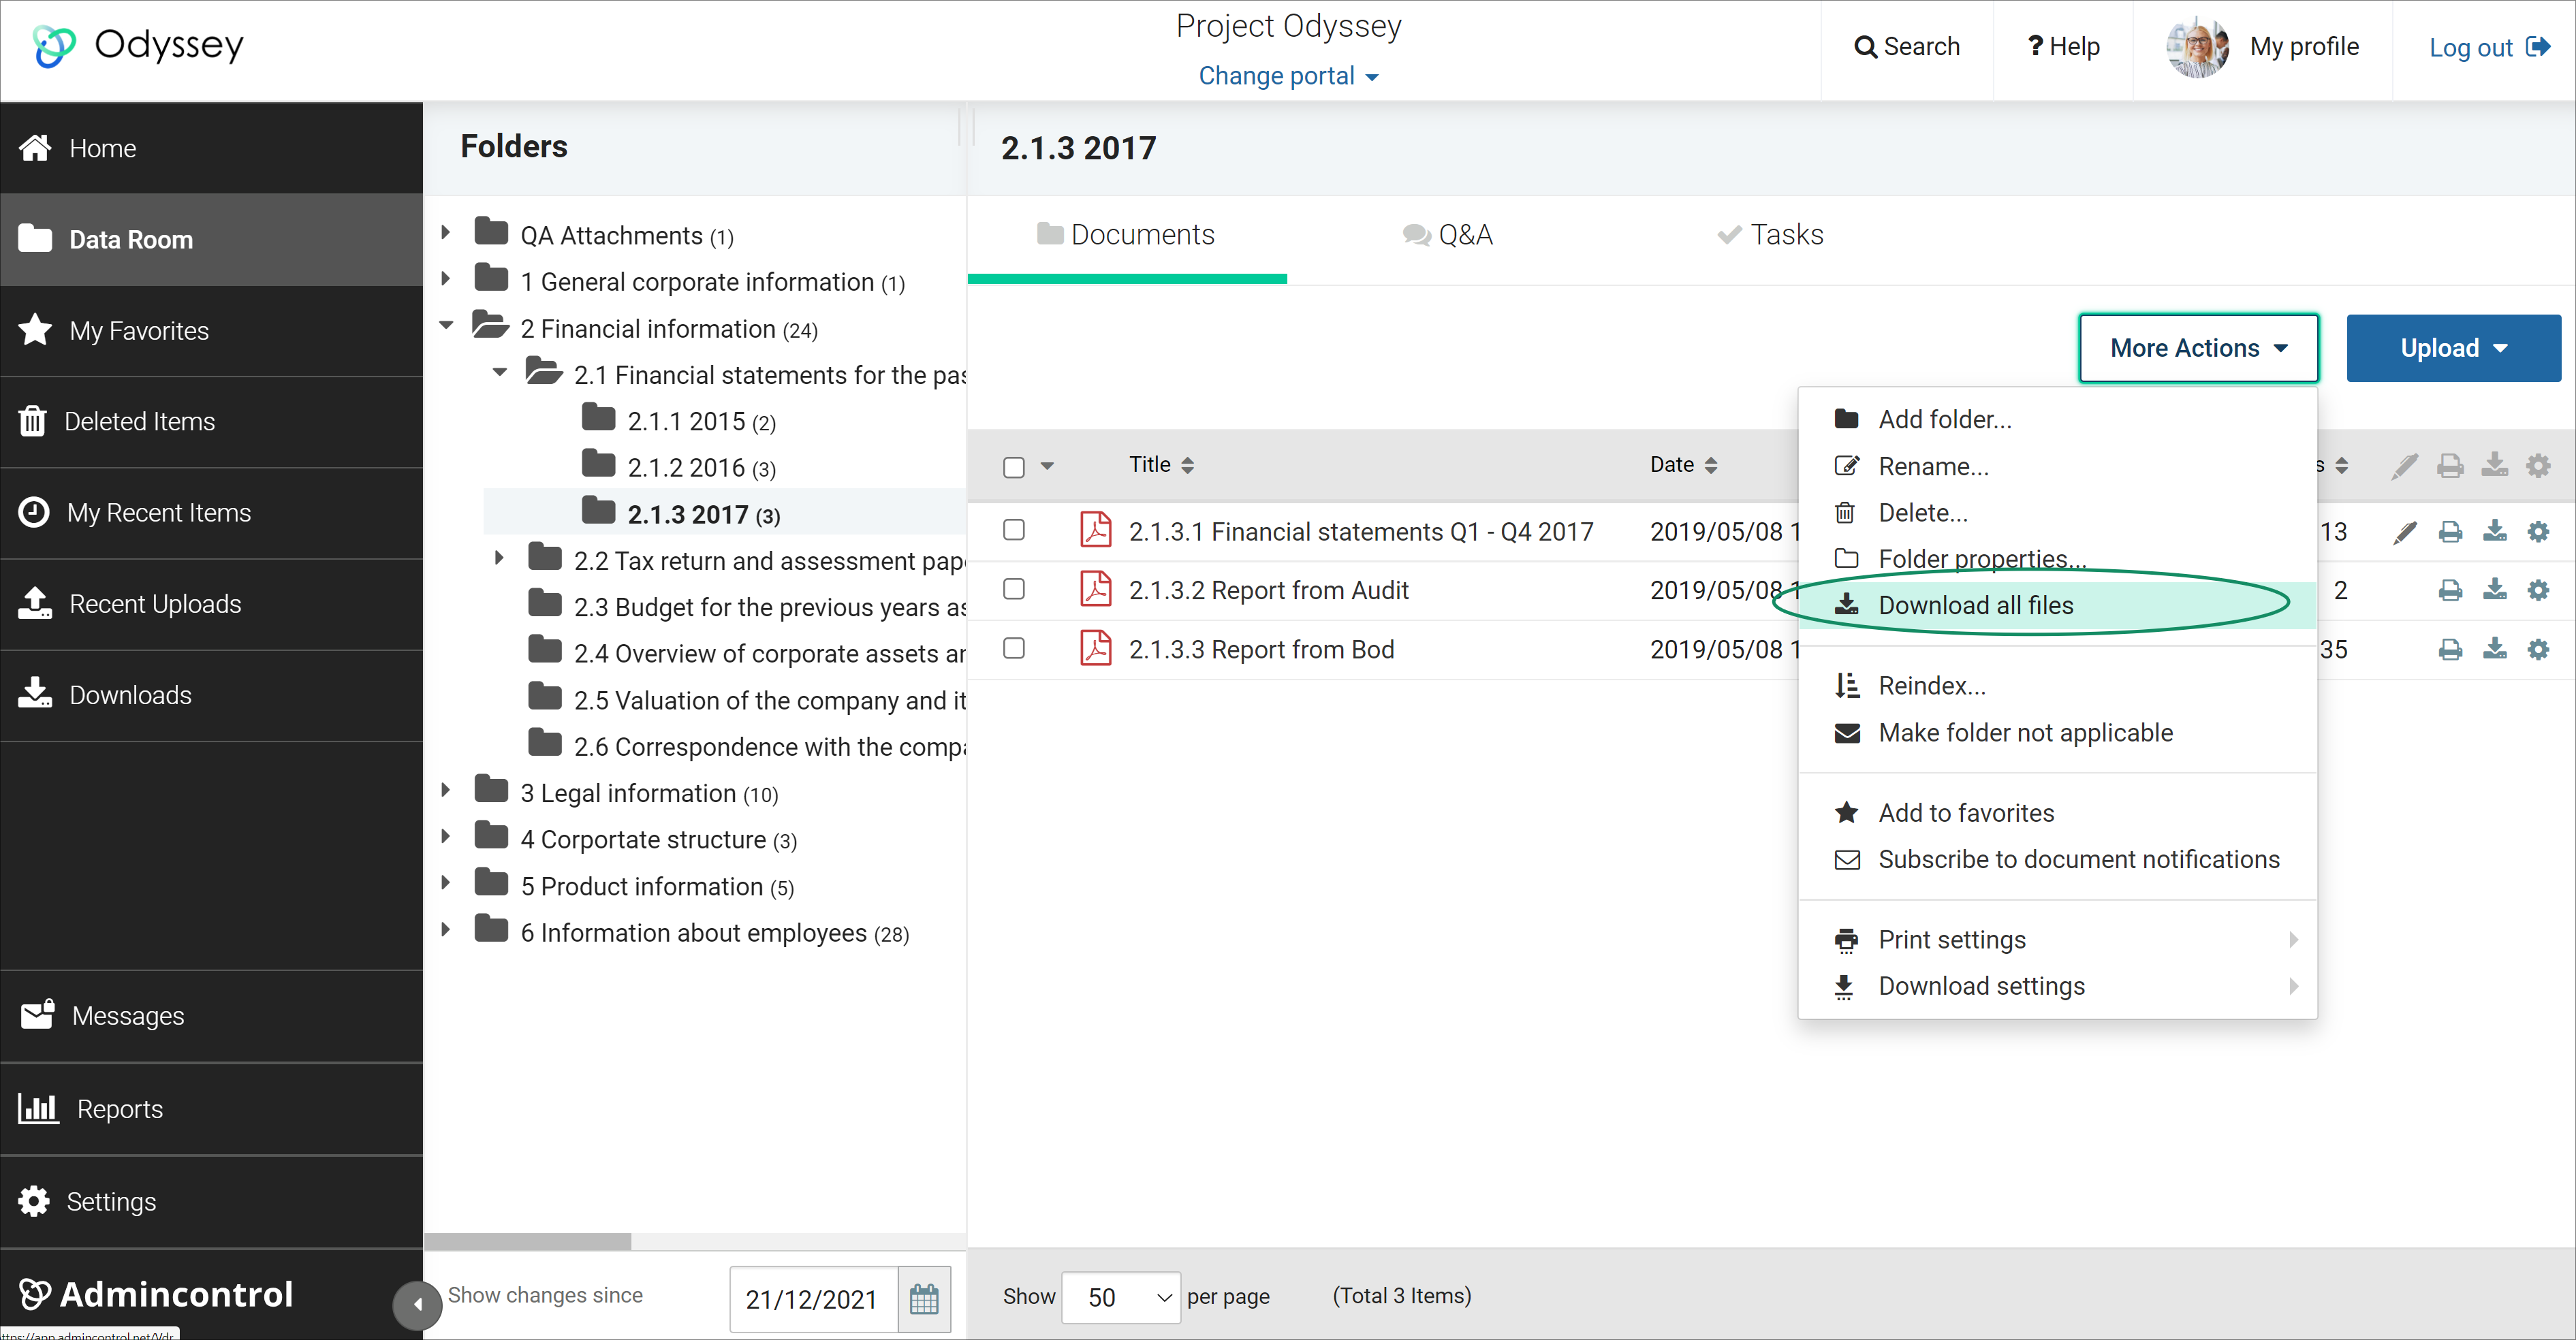Select Make folder not applicable
The width and height of the screenshot is (2576, 1340).
tap(2057, 733)
